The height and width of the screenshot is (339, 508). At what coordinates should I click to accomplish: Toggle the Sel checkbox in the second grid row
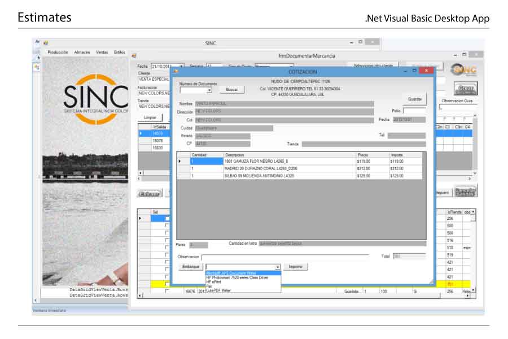167,225
